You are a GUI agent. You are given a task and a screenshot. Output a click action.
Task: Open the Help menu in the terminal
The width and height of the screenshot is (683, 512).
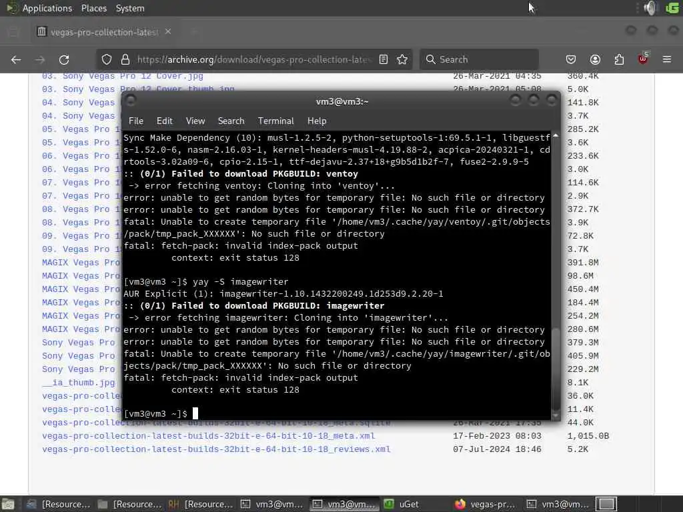(x=317, y=121)
